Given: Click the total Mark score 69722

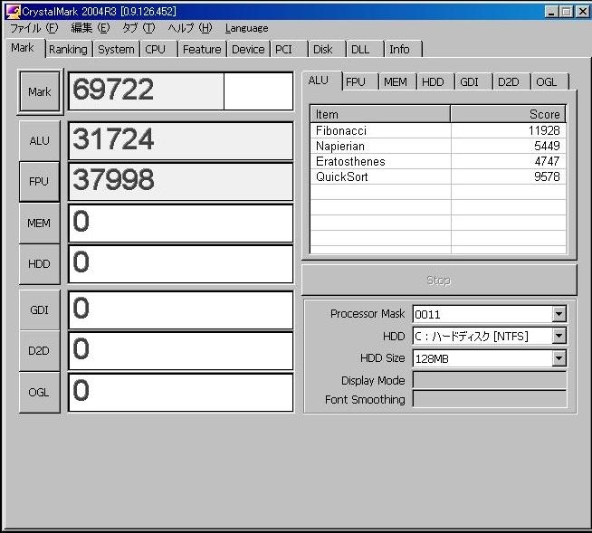Looking at the screenshot, I should click(x=180, y=91).
